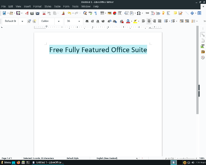Viewport: 206px width, 165px height.
Task: Insert a chart with the pie icon
Action: (115, 13)
